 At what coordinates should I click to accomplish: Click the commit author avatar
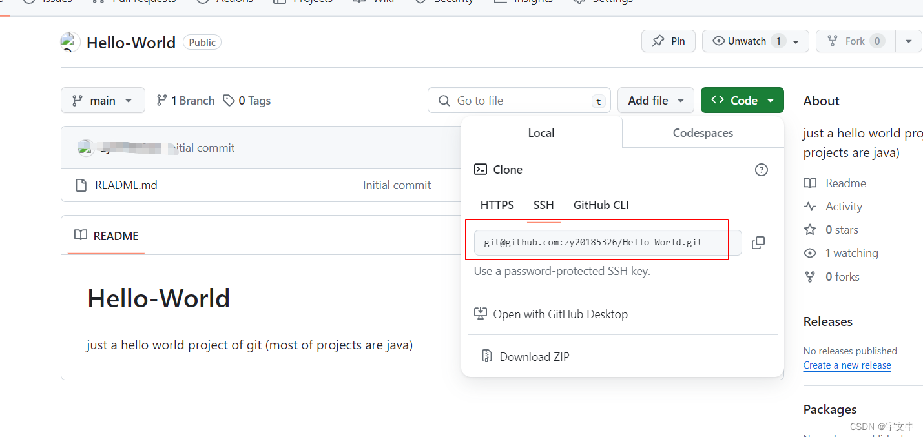click(x=86, y=148)
